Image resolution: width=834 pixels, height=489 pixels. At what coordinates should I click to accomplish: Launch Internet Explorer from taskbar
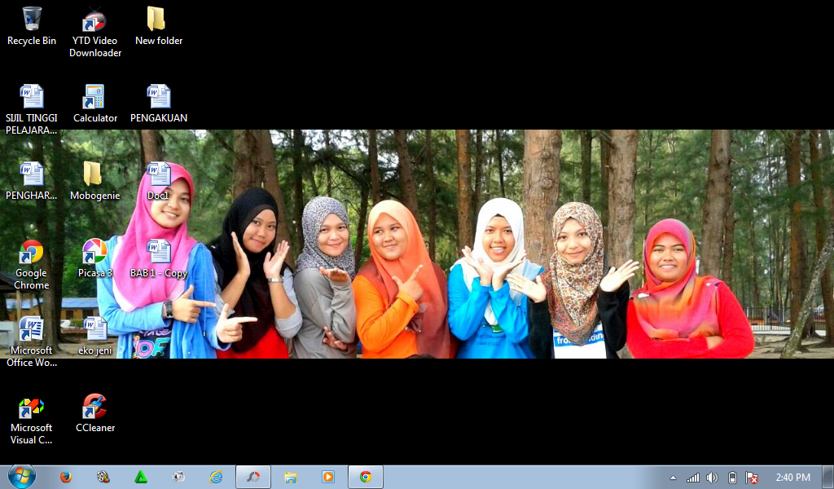[x=216, y=477]
